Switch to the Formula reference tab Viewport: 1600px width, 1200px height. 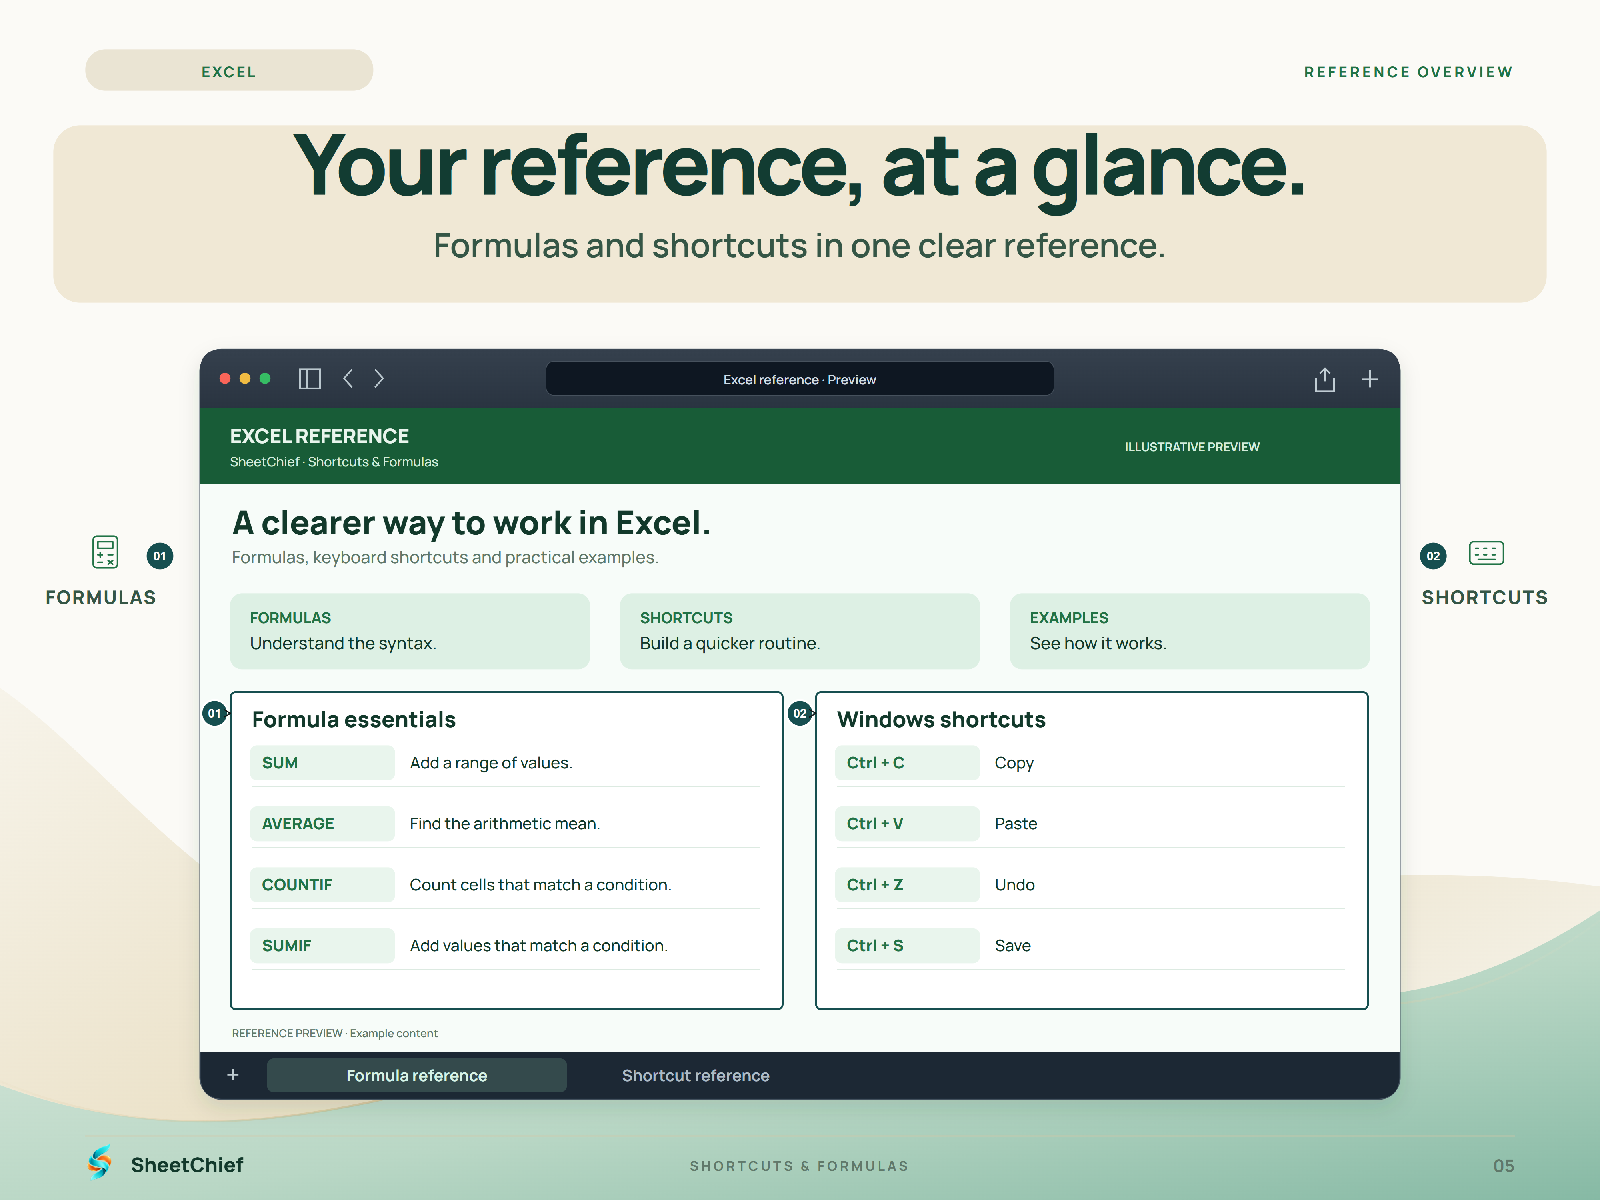(417, 1076)
